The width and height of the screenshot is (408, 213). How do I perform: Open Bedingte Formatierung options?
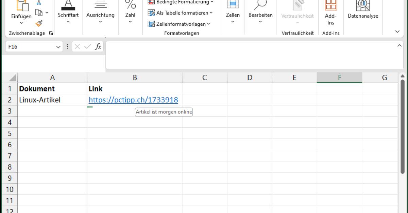[180, 2]
